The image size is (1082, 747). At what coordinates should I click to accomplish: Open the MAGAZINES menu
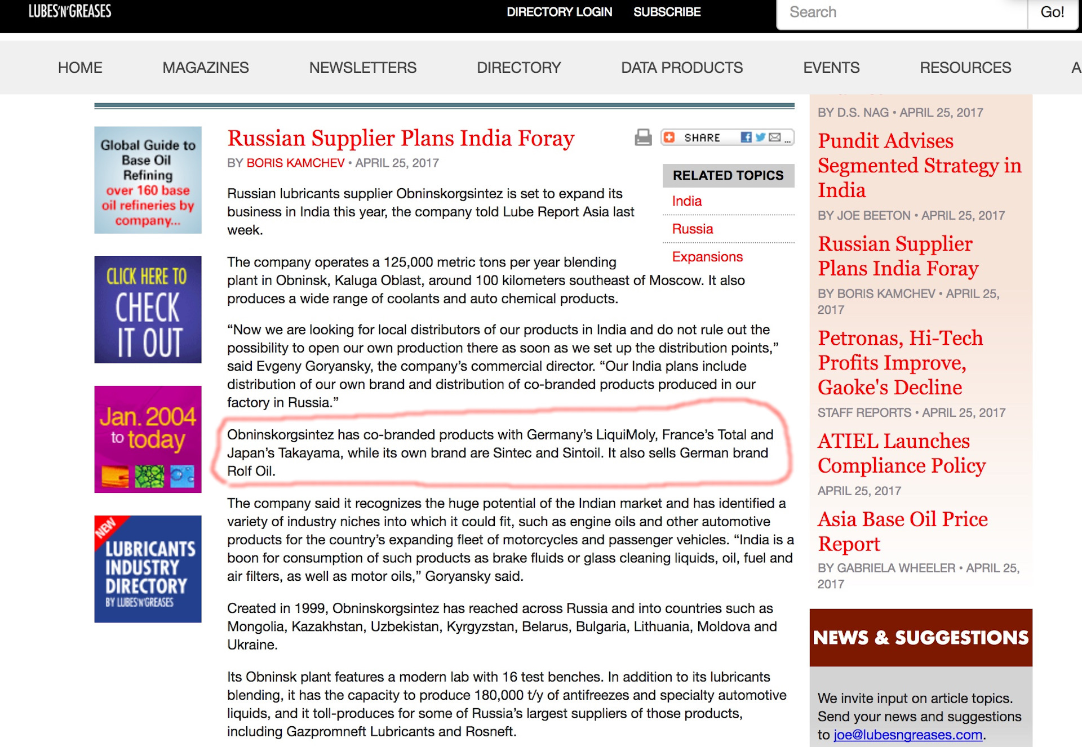(x=206, y=68)
